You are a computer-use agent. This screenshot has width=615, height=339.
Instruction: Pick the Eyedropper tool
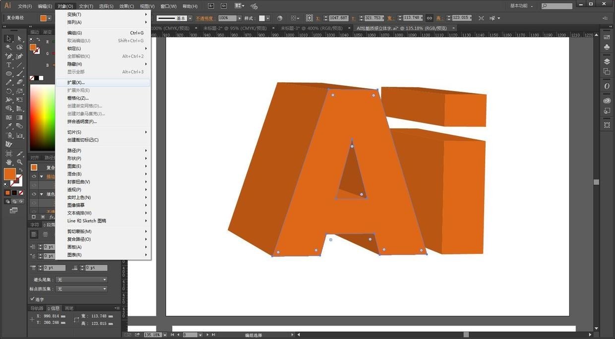point(8,126)
